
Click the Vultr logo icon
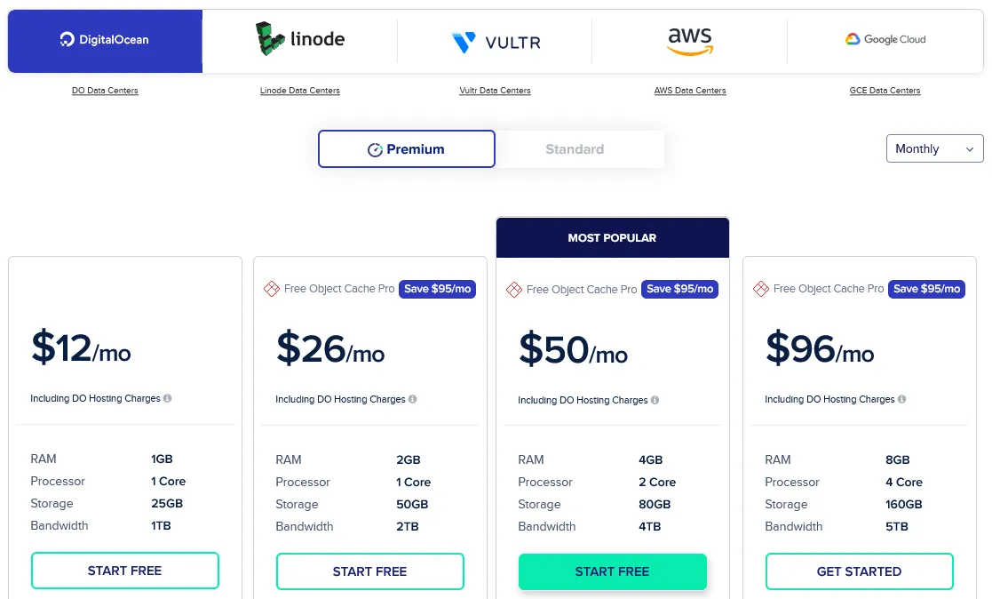click(x=464, y=41)
